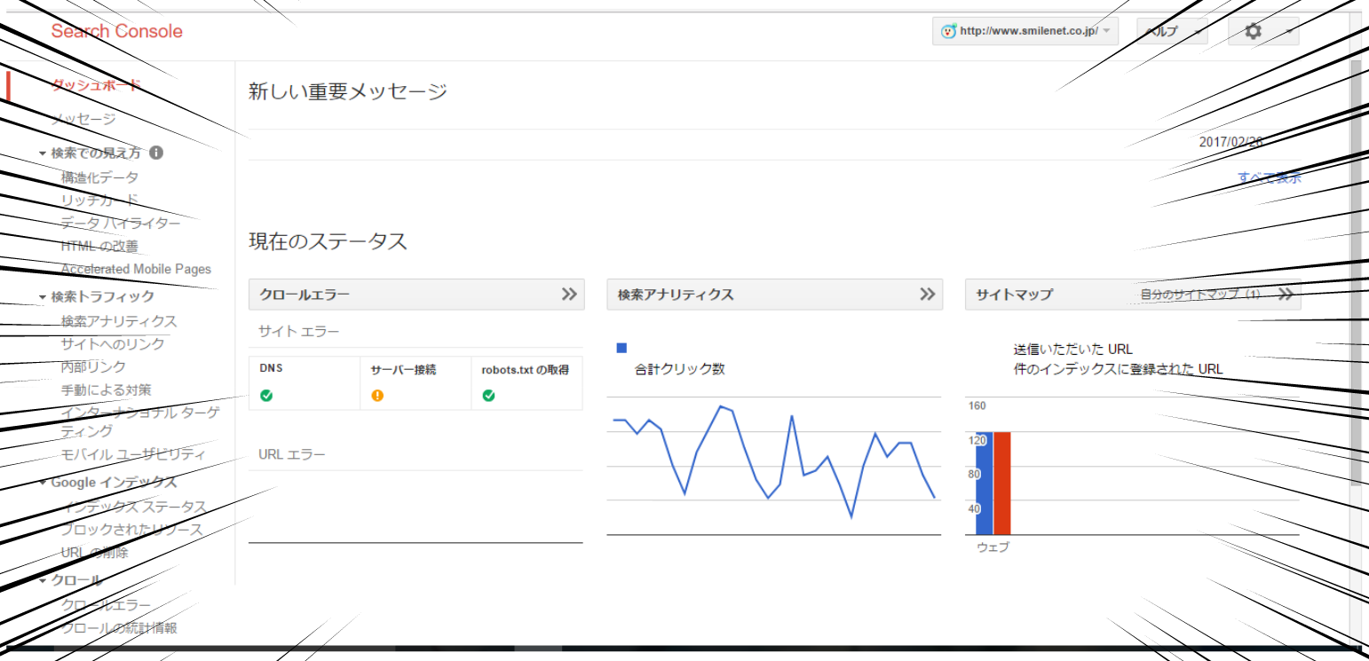Click the URL エラー heading
This screenshot has width=1369, height=661.
tap(292, 454)
